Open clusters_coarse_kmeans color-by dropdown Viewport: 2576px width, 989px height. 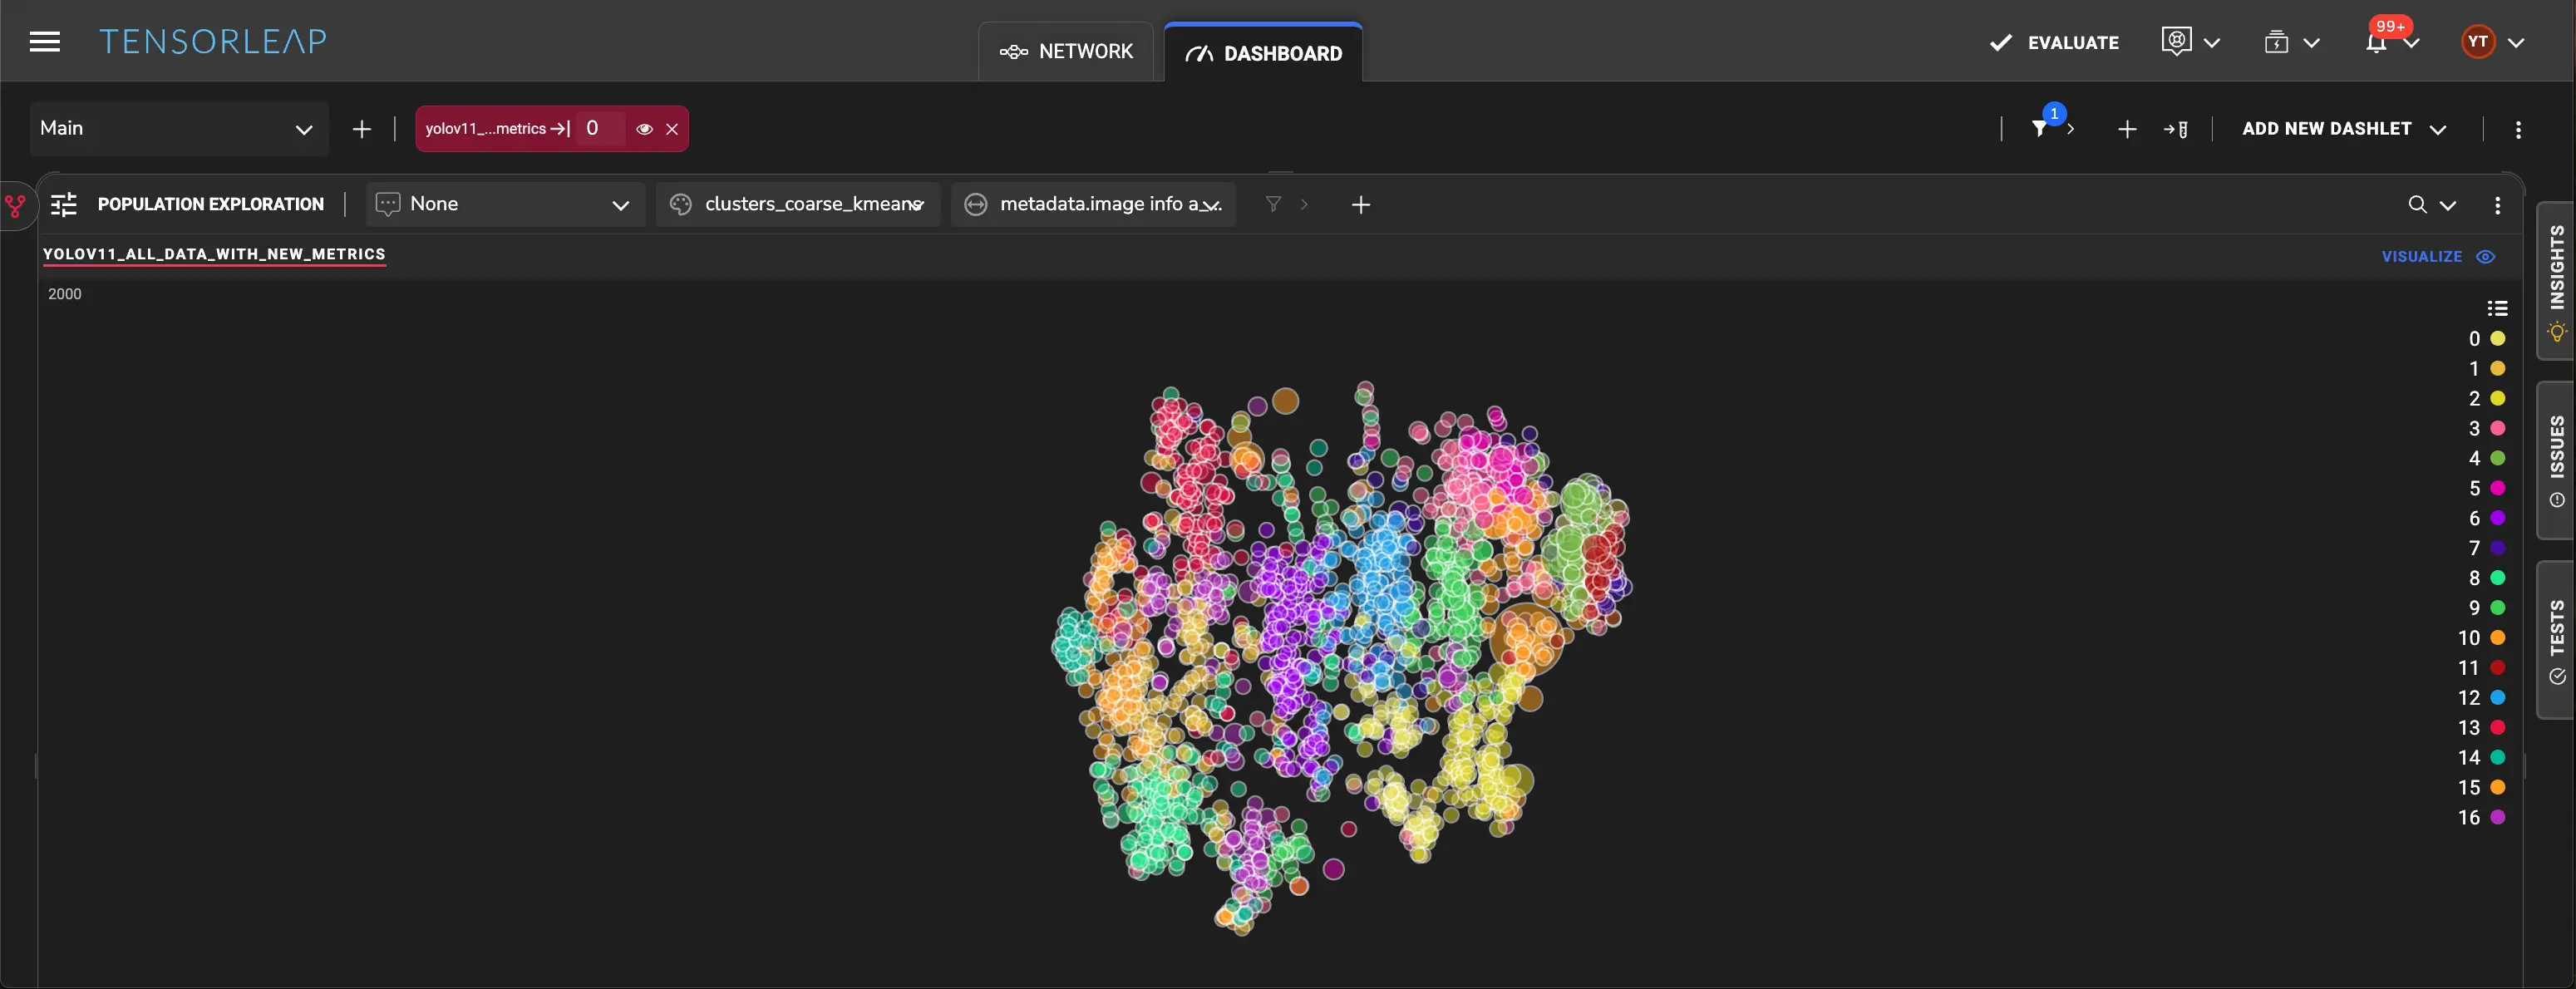798,204
